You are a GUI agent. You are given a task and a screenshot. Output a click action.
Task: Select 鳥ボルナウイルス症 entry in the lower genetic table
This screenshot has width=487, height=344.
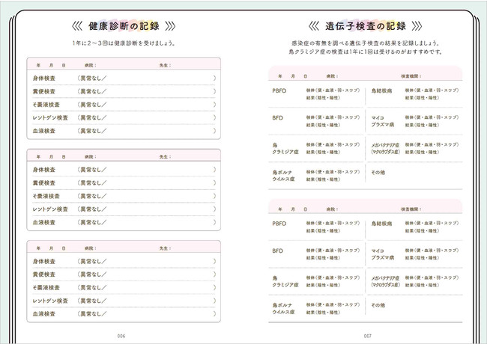tap(285, 307)
